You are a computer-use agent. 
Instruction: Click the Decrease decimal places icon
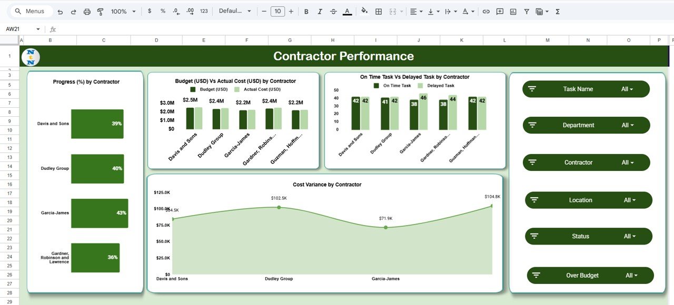[175, 11]
